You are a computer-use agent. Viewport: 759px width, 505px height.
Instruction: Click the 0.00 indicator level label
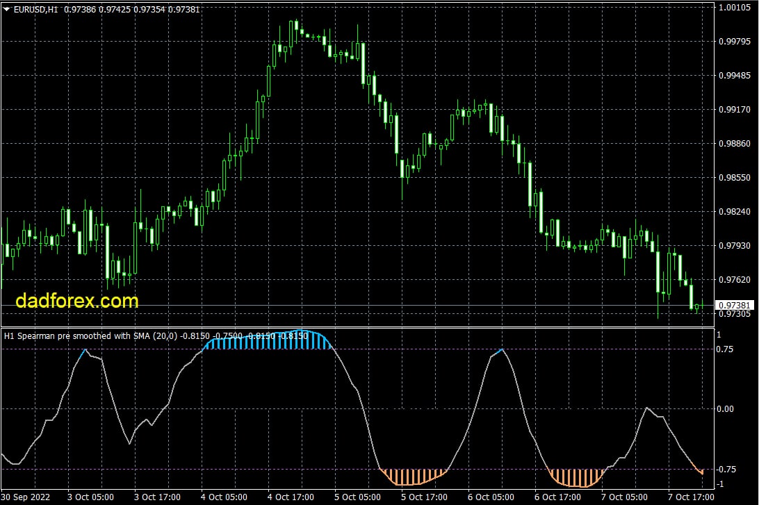[x=725, y=409]
